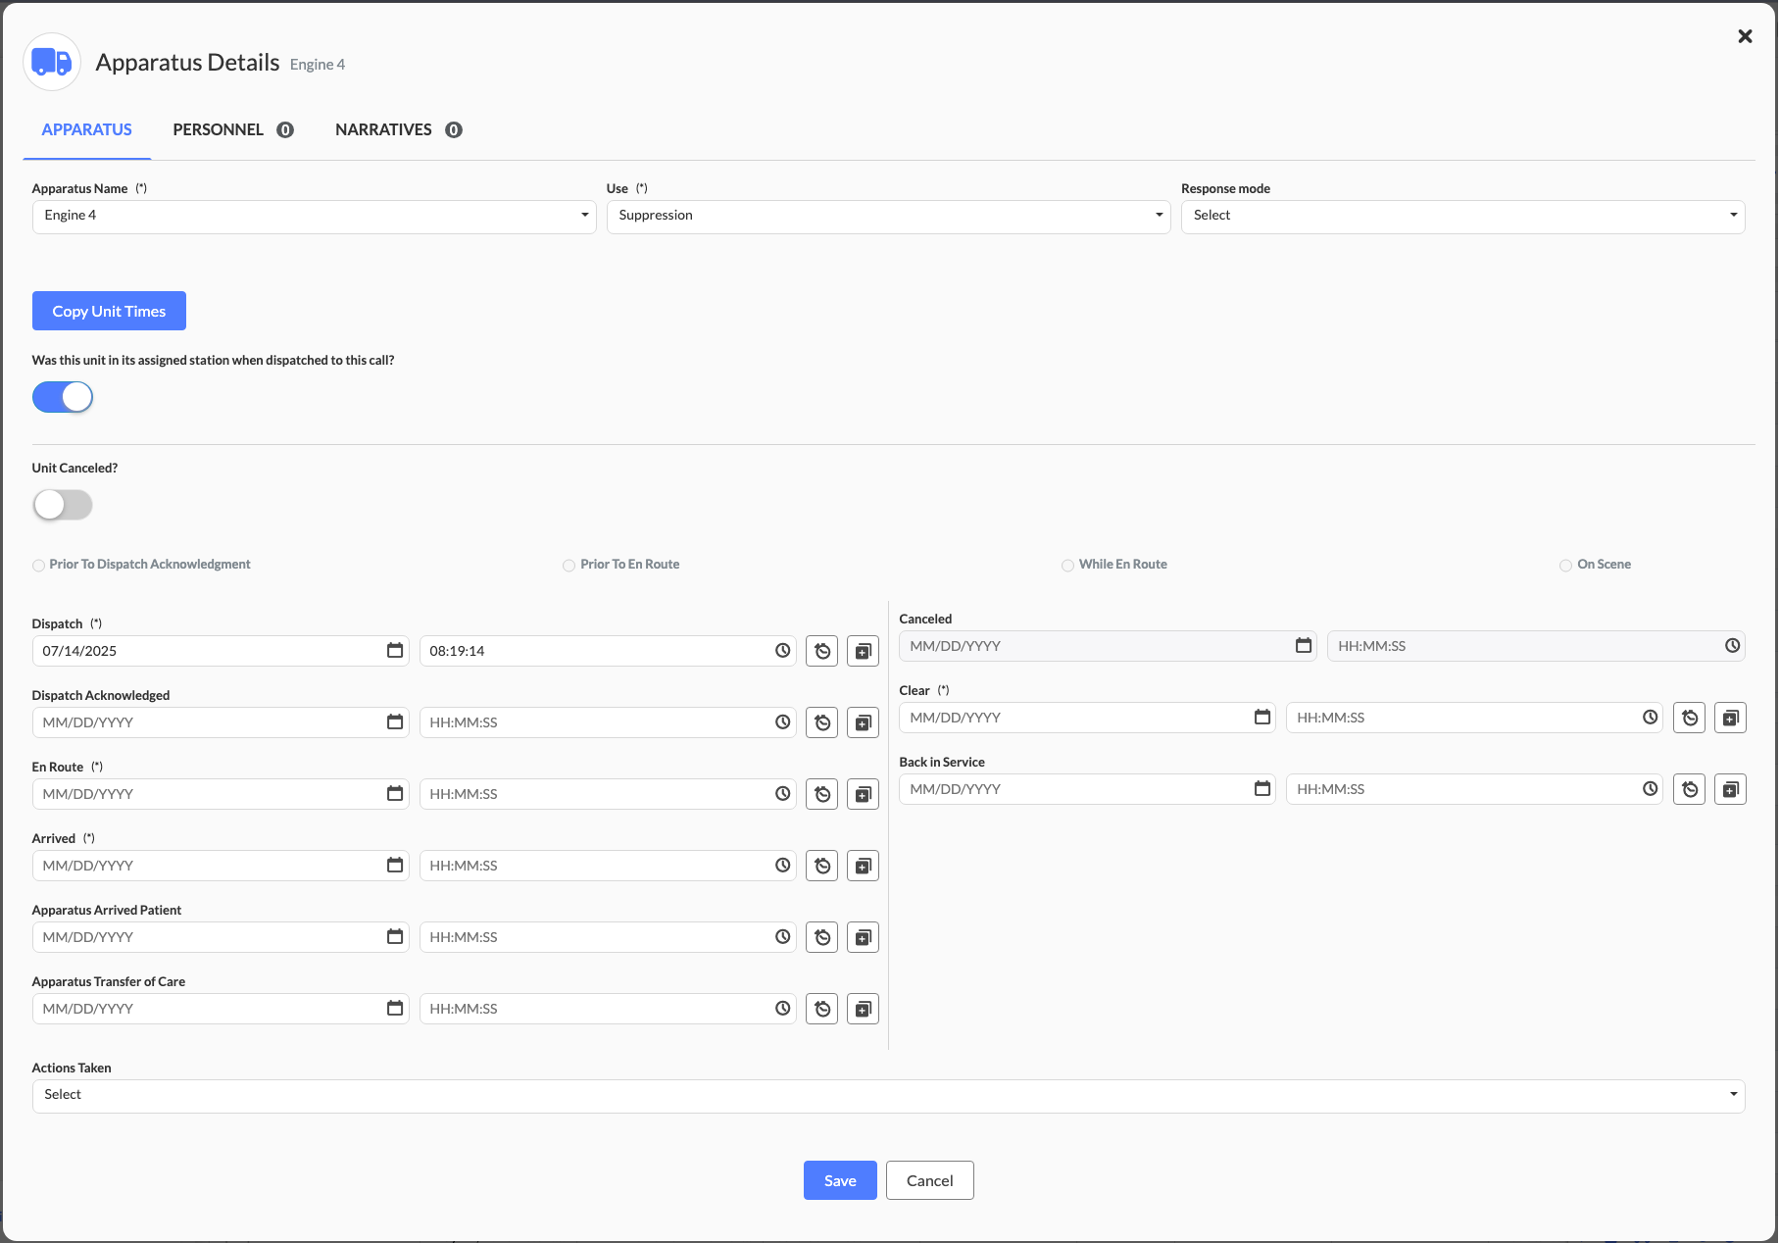Image resolution: width=1780 pixels, height=1243 pixels.
Task: Click the set-current-time icon for Dispatch
Action: (822, 651)
